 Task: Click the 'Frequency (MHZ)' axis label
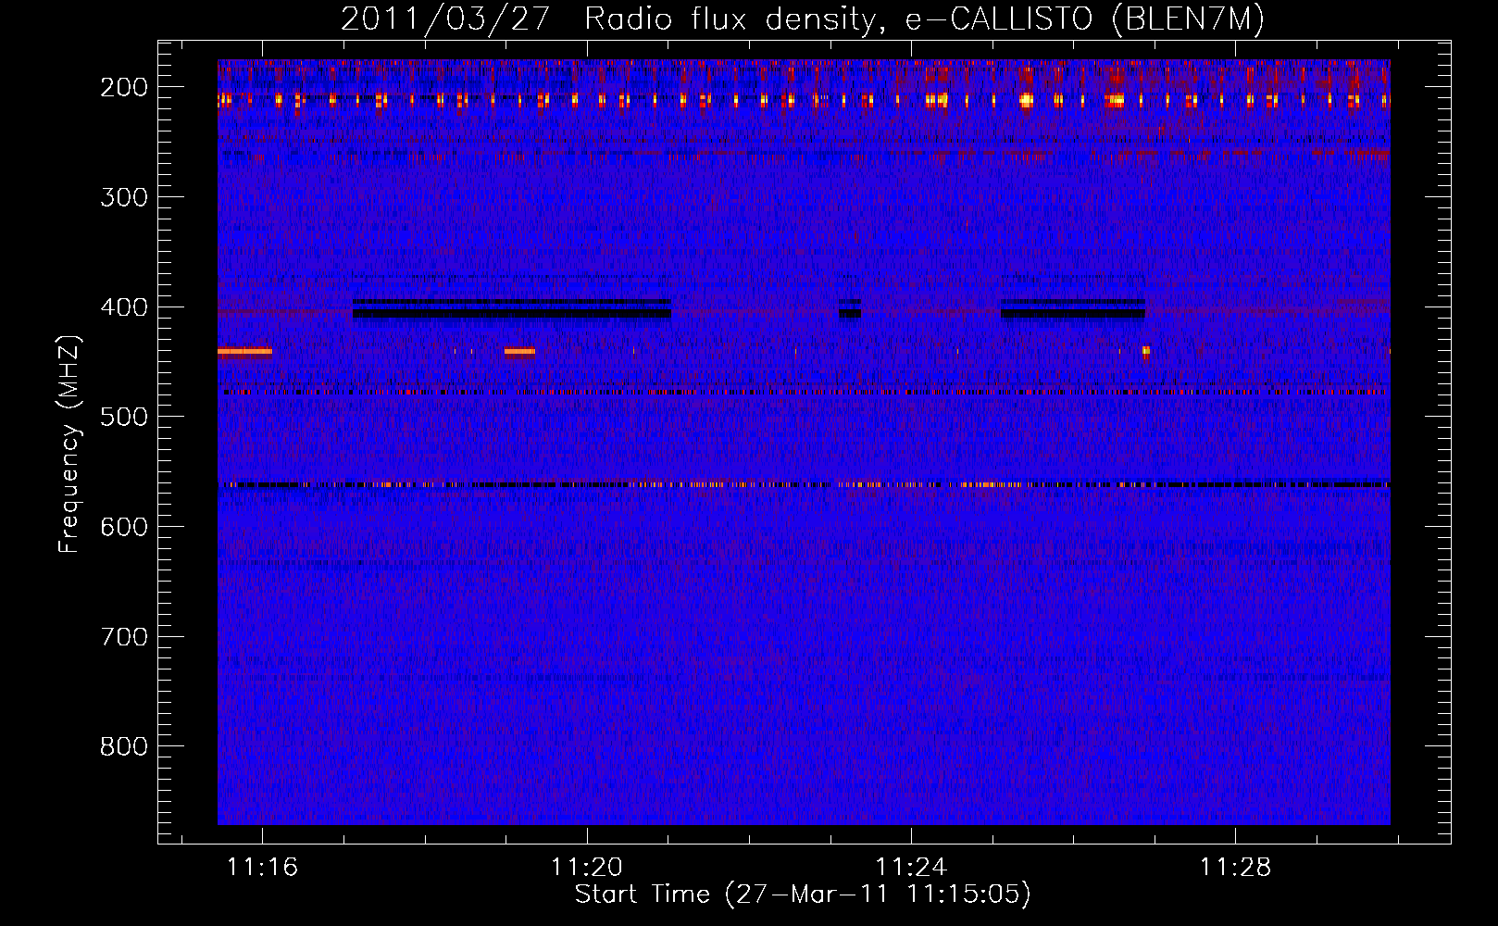pos(69,444)
